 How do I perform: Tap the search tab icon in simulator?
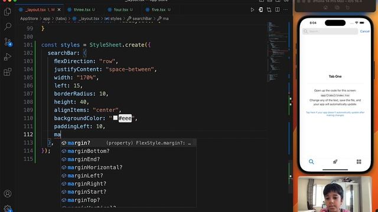coord(311,162)
